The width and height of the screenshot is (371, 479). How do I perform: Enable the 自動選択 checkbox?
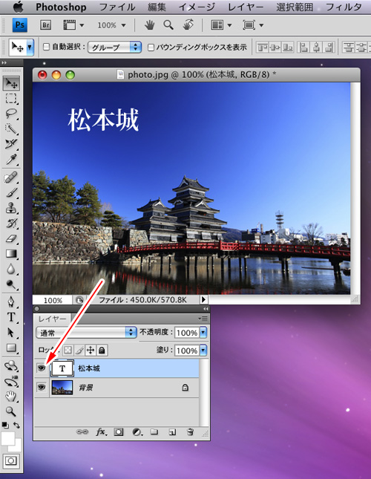pos(46,47)
